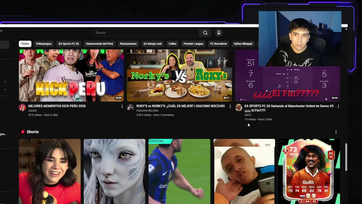Click the nauGO channel name
The height and width of the screenshot is (204, 362).
(x=33, y=110)
